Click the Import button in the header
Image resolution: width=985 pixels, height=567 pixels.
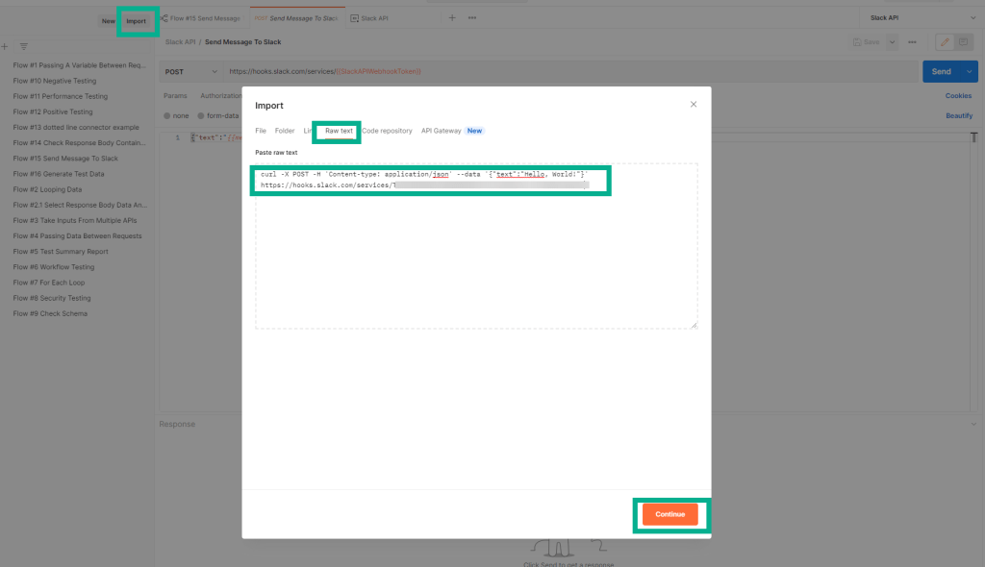point(137,20)
